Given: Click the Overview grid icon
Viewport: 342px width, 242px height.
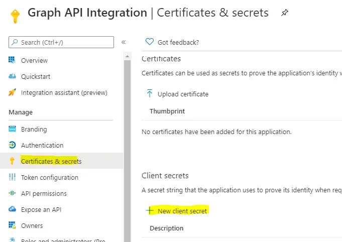Looking at the screenshot, I should point(12,60).
